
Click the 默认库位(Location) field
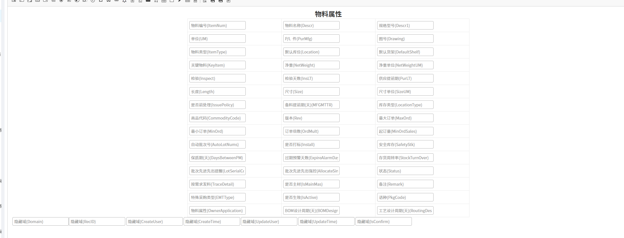click(311, 52)
